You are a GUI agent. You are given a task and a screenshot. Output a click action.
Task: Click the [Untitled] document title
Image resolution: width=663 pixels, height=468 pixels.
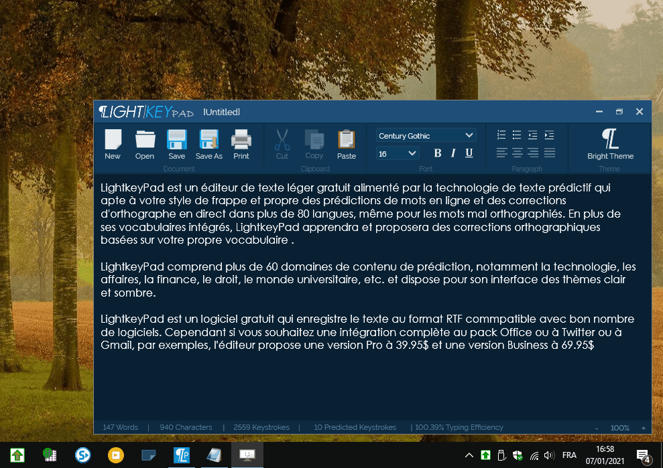tap(222, 112)
